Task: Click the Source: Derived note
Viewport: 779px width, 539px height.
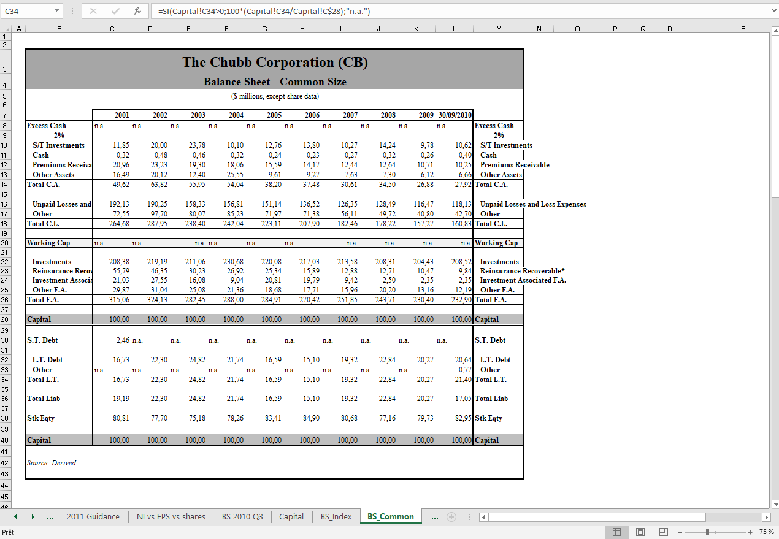Action: (x=52, y=463)
